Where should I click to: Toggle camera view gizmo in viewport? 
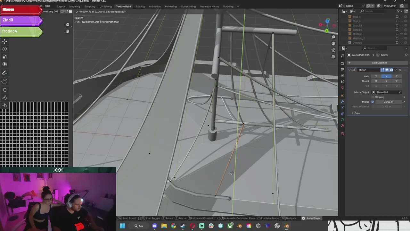(333, 50)
